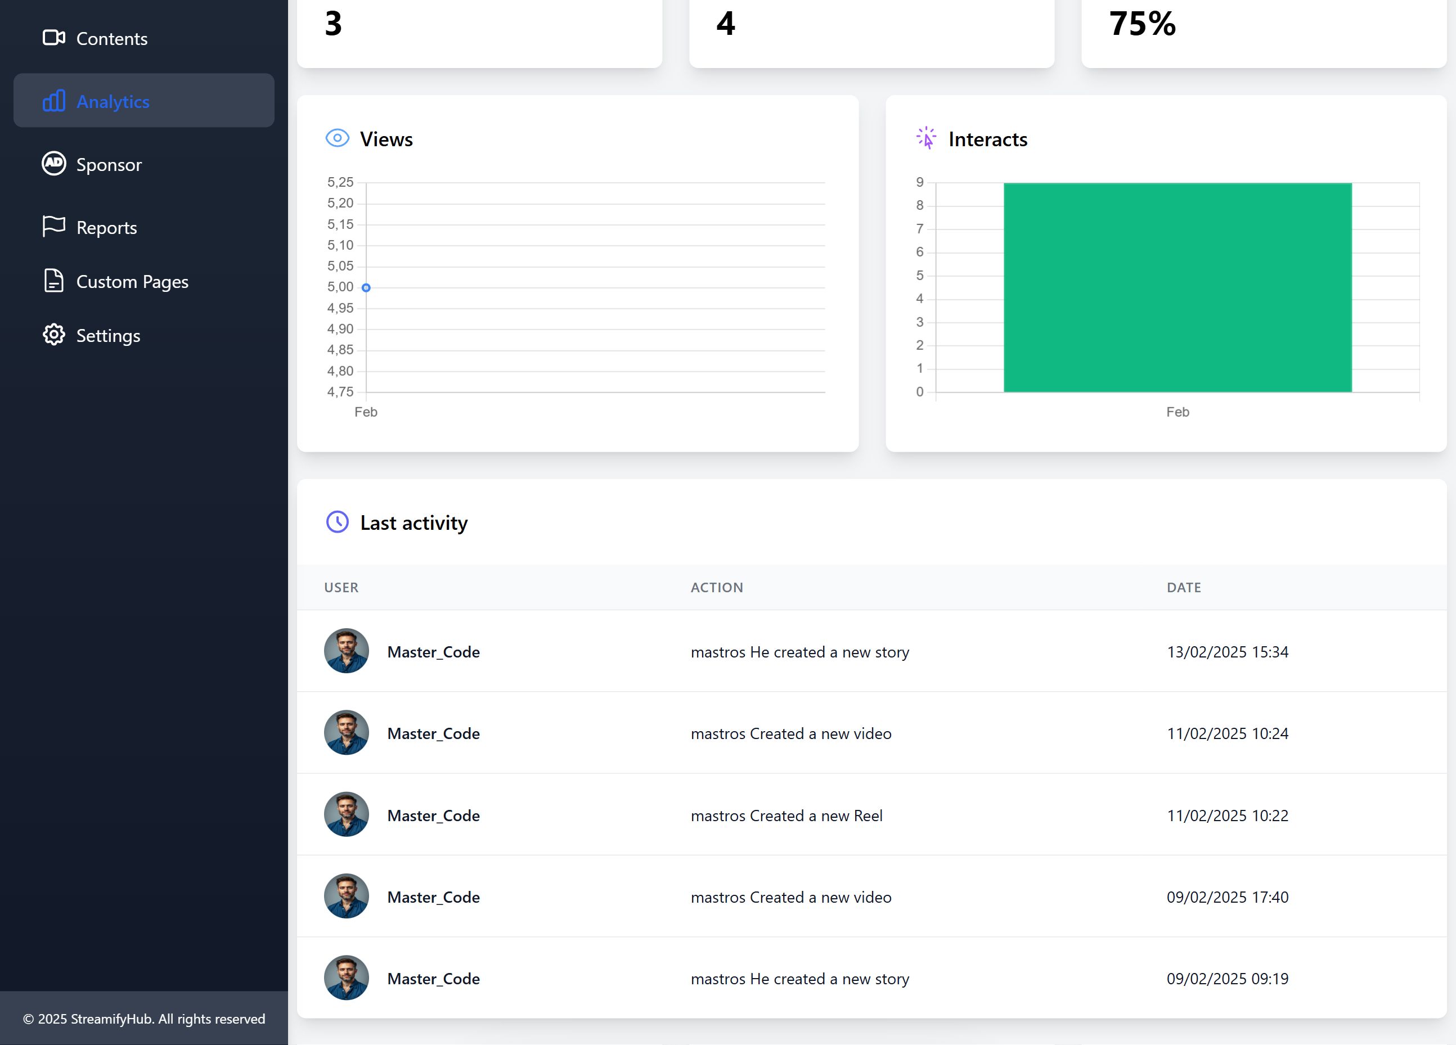The width and height of the screenshot is (1456, 1045).
Task: Open the Sponsor menu item
Action: tap(109, 164)
